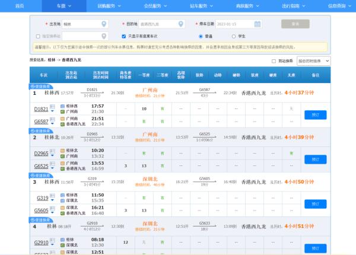Image resolution: width=356 pixels, height=255 pixels.
Task: Click the ID card icon next to G6587
Action: (52, 119)
